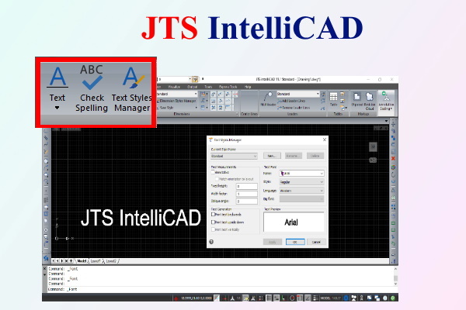Click the red Delete X on right toolbar
The width and height of the screenshot is (466, 310).
[x=393, y=159]
